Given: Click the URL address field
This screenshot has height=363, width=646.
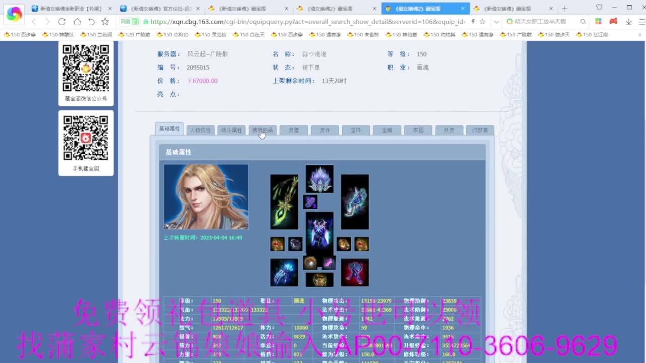Looking at the screenshot, I should (x=307, y=22).
